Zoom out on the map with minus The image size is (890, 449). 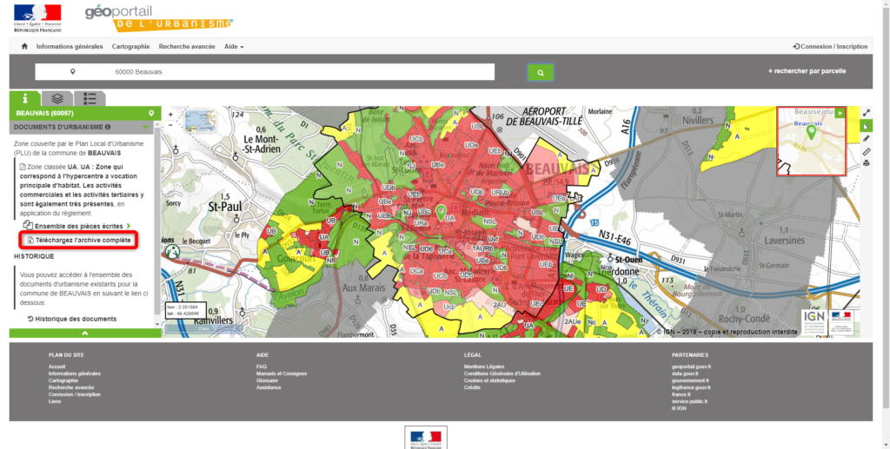[x=171, y=125]
